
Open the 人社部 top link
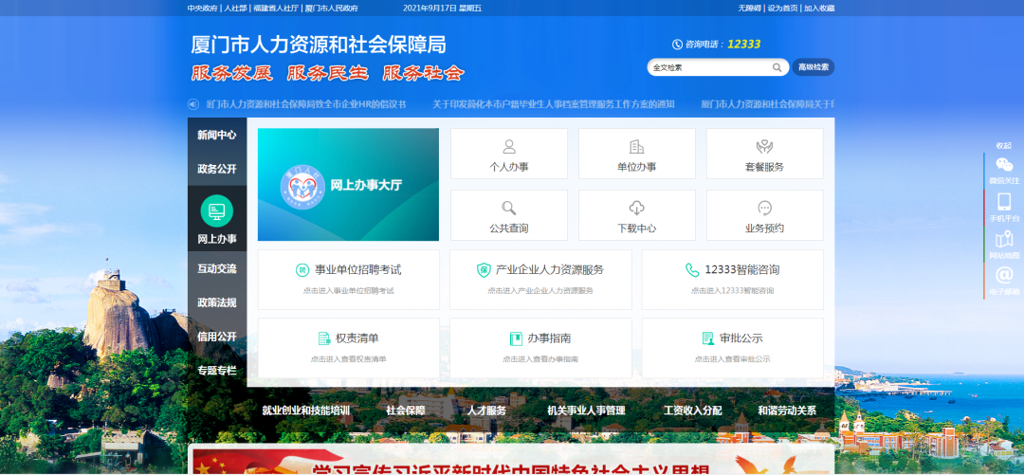click(234, 9)
